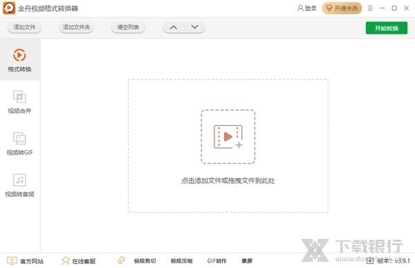Click the 添加文件 button
Image resolution: width=415 pixels, height=268 pixels.
pyautogui.click(x=24, y=27)
